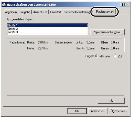Enable the Millimeter unit radio button
Image resolution: width=131 pixels, height=117 pixels.
[x=97, y=56]
